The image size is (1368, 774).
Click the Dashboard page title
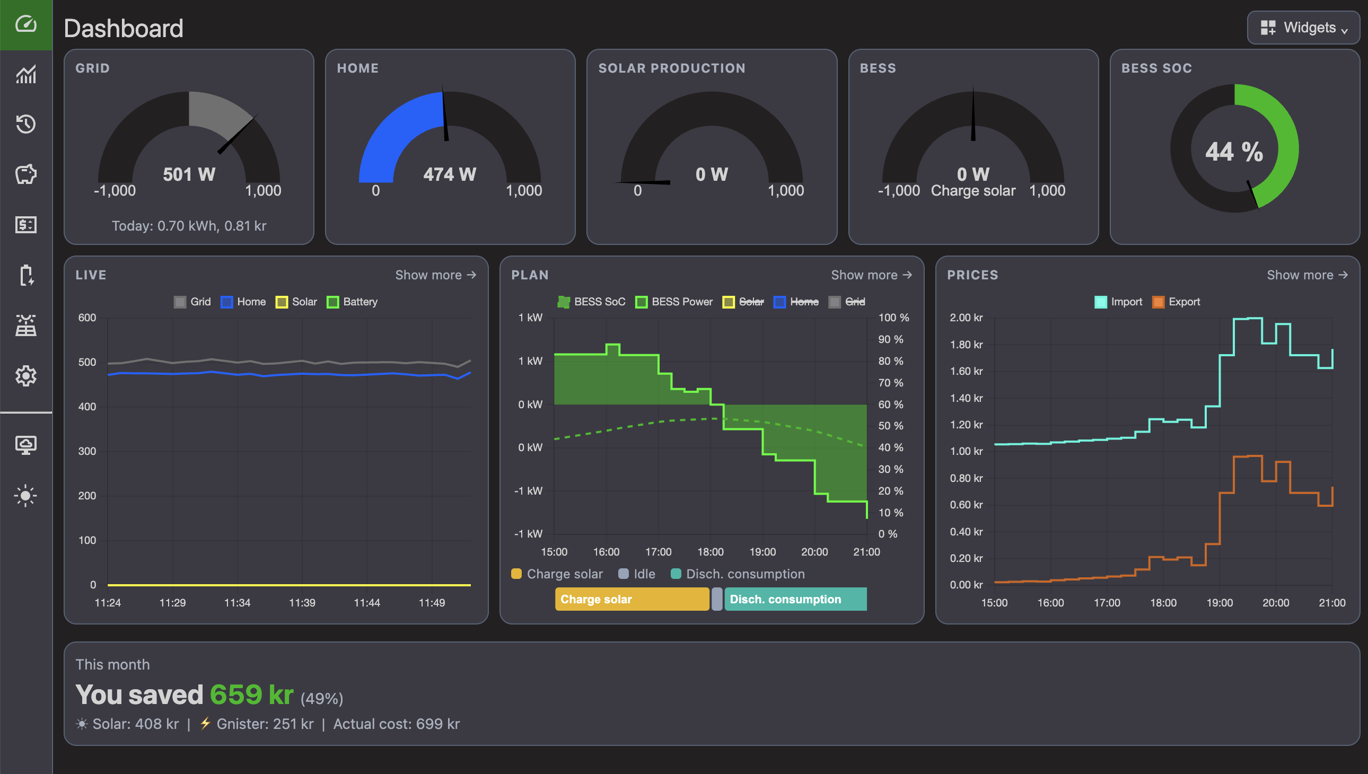(x=124, y=28)
